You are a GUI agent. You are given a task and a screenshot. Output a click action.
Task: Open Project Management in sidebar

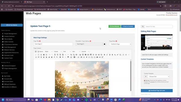pyautogui.click(x=10, y=69)
